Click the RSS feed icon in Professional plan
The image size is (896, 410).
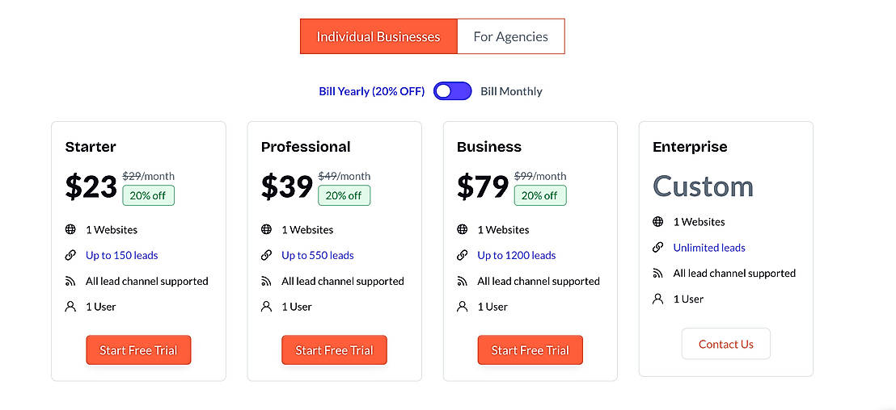tap(266, 282)
